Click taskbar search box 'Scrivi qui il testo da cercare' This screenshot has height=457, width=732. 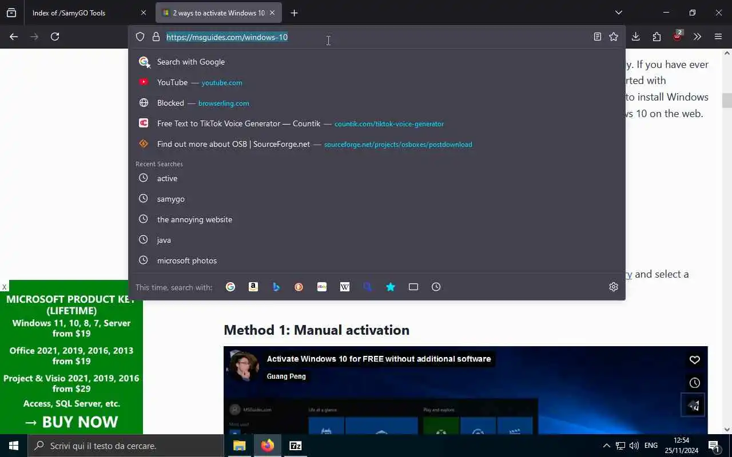pyautogui.click(x=126, y=446)
